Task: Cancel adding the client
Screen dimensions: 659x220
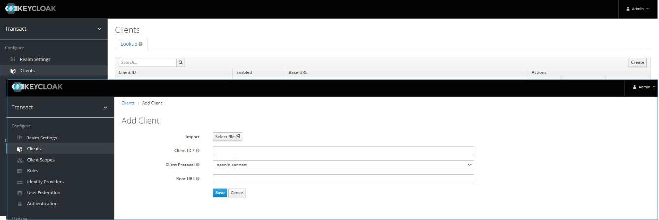Action: coord(237,193)
